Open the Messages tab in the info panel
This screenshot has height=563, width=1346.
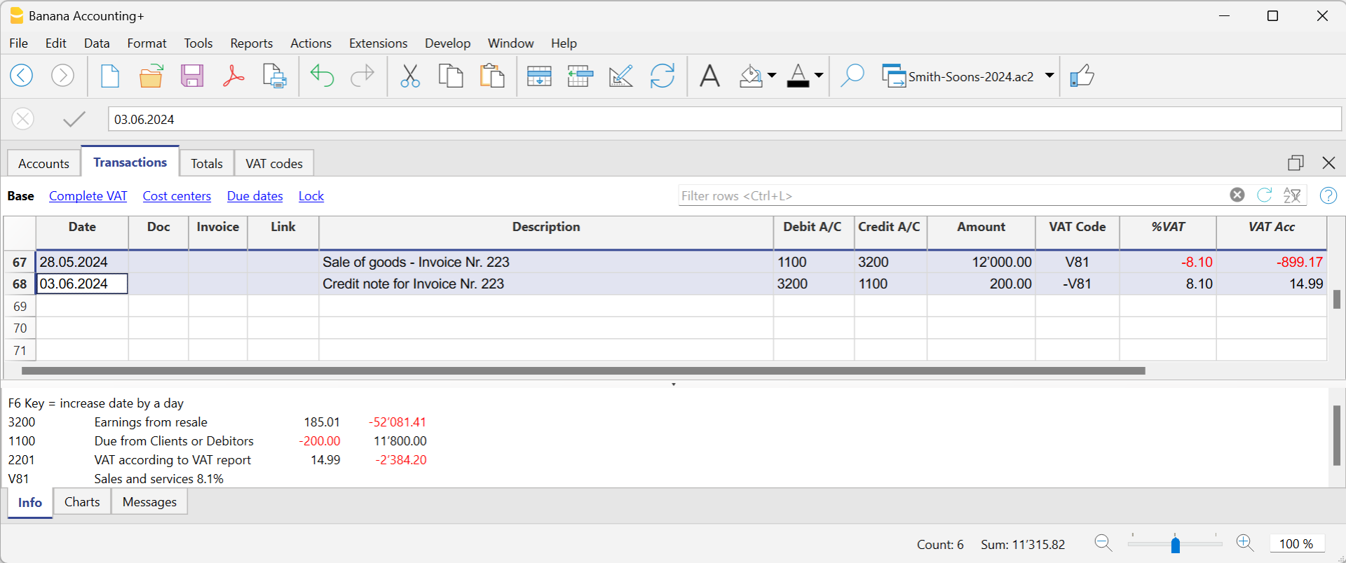pyautogui.click(x=149, y=502)
